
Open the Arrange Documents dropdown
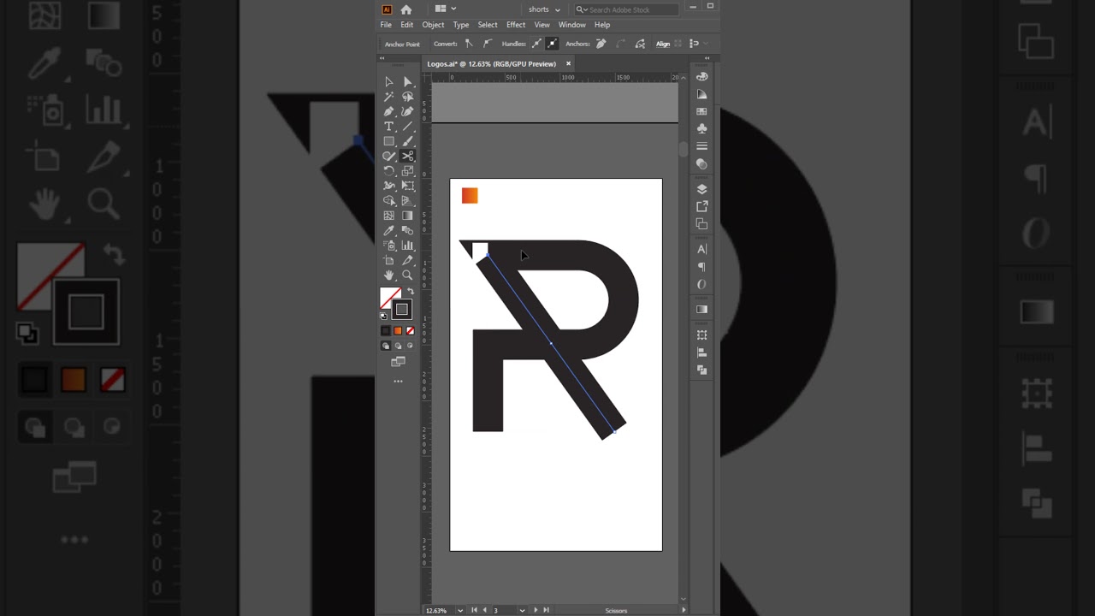(x=446, y=9)
